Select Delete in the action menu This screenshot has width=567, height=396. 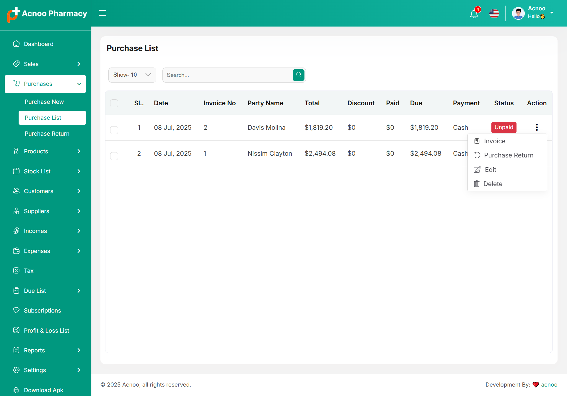(x=493, y=184)
